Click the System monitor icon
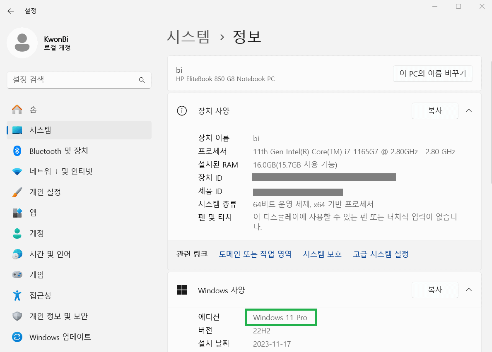492x352 pixels. 17,130
